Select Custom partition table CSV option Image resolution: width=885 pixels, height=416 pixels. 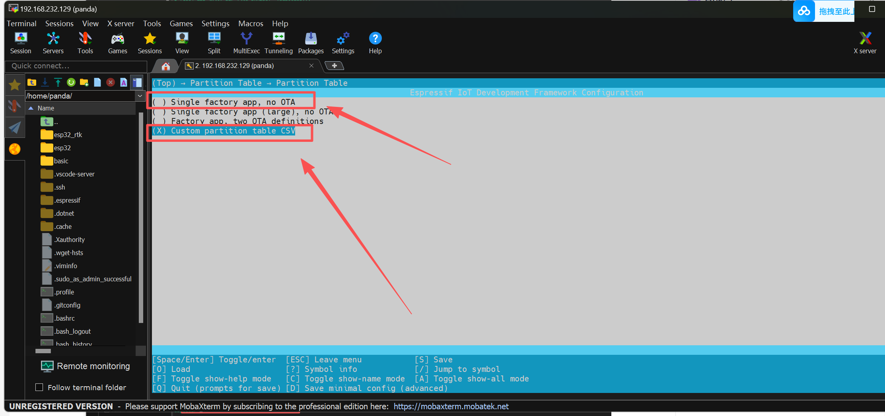pos(224,131)
